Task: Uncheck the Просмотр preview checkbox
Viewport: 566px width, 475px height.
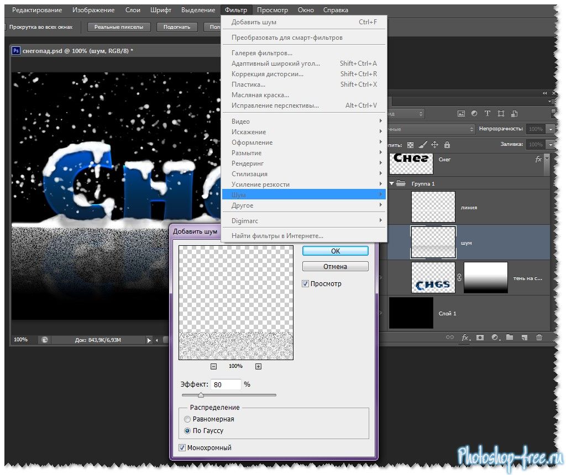Action: click(306, 284)
